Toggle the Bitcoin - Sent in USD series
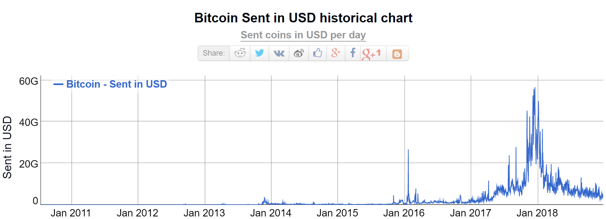This screenshot has height=219, width=606. 117,84
